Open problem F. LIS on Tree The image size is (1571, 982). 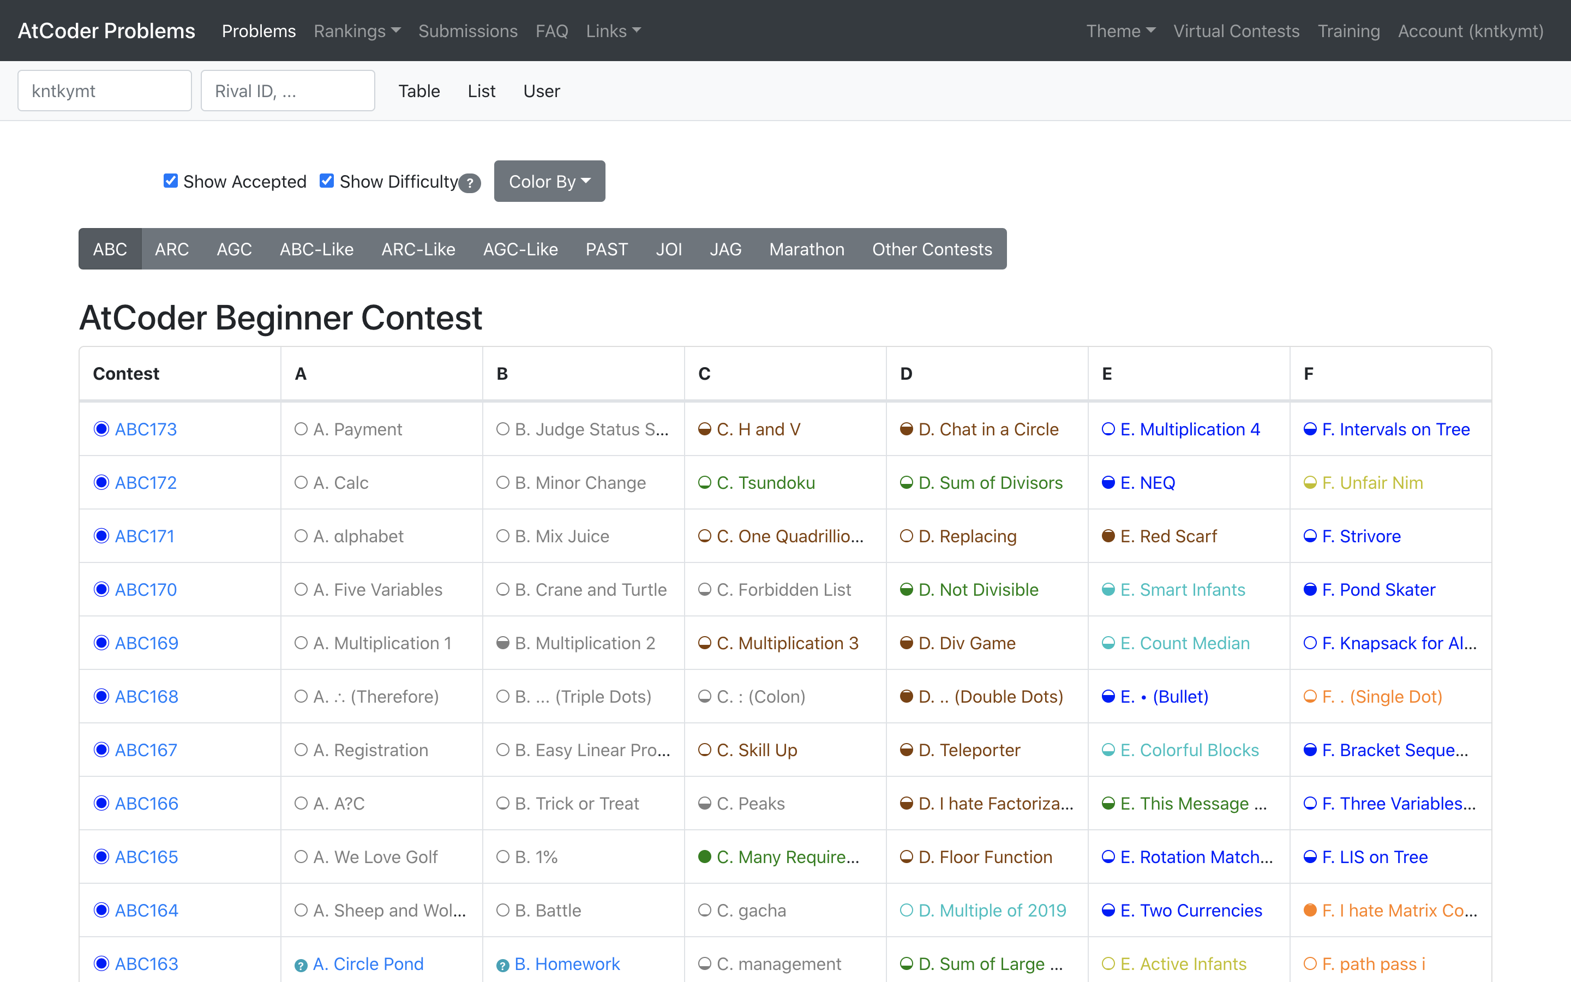click(x=1375, y=857)
